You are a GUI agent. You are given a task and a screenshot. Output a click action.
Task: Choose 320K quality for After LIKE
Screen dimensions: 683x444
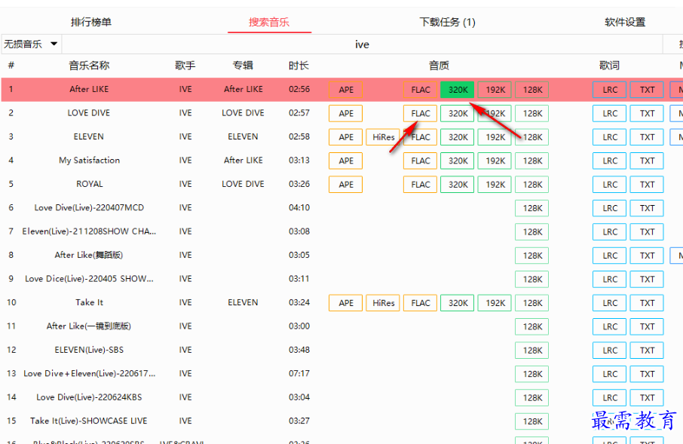click(458, 90)
